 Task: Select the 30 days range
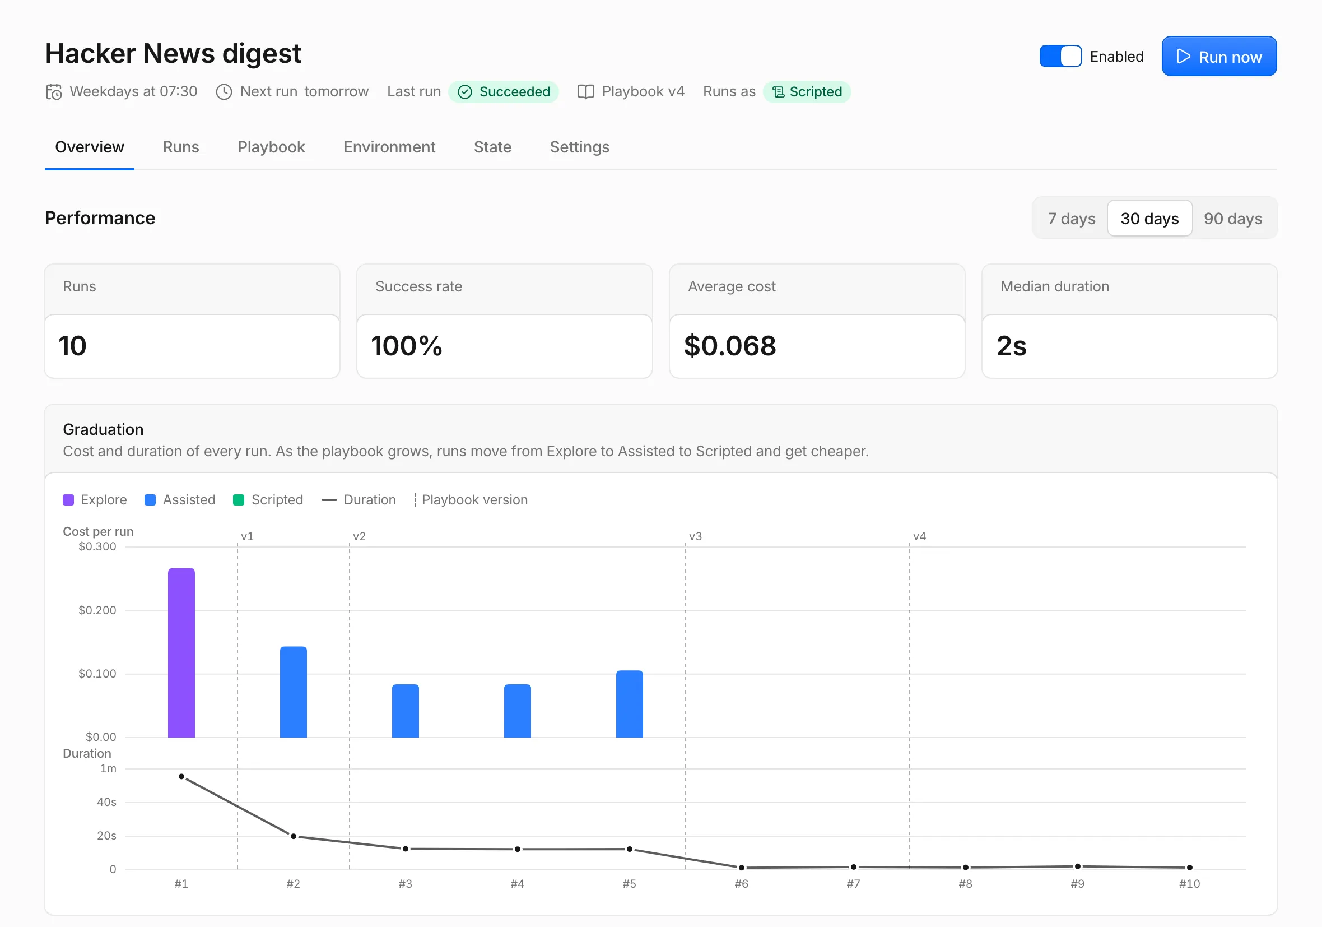(x=1149, y=219)
